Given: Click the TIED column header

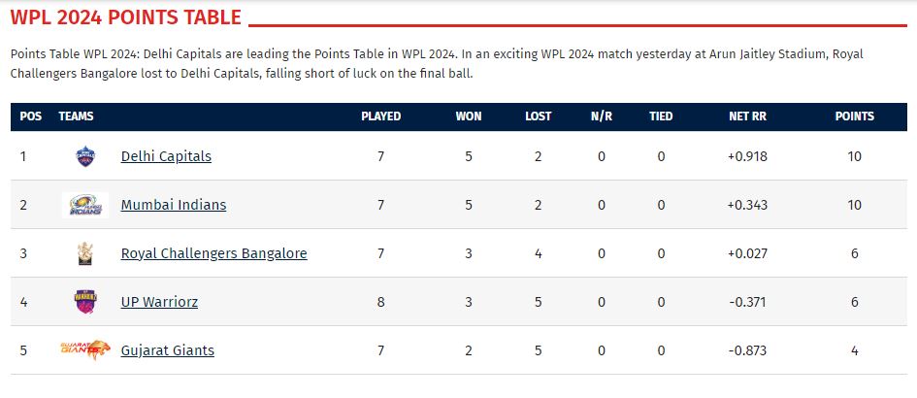Looking at the screenshot, I should pyautogui.click(x=661, y=116).
